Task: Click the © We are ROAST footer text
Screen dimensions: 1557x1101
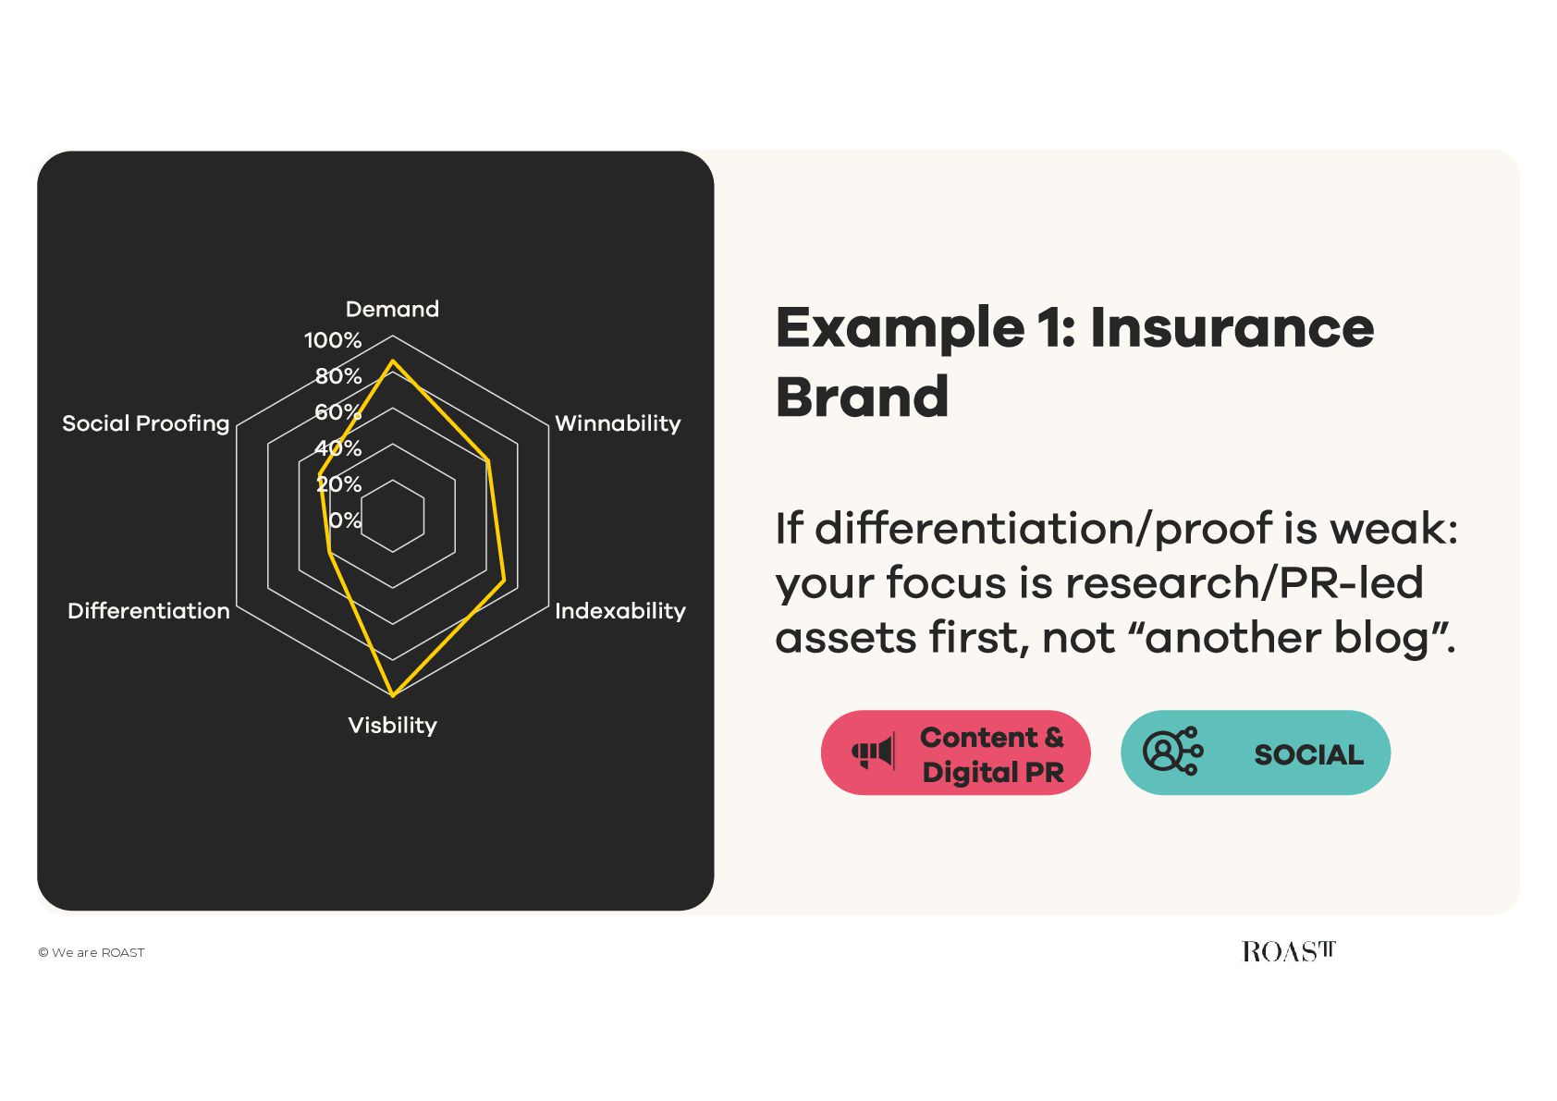Action: [x=92, y=952]
